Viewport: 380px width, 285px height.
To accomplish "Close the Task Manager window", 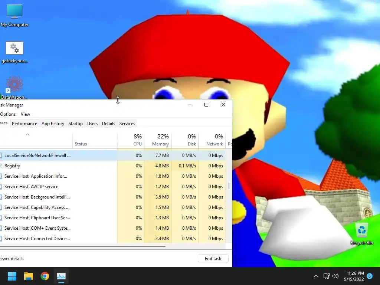I will point(223,105).
